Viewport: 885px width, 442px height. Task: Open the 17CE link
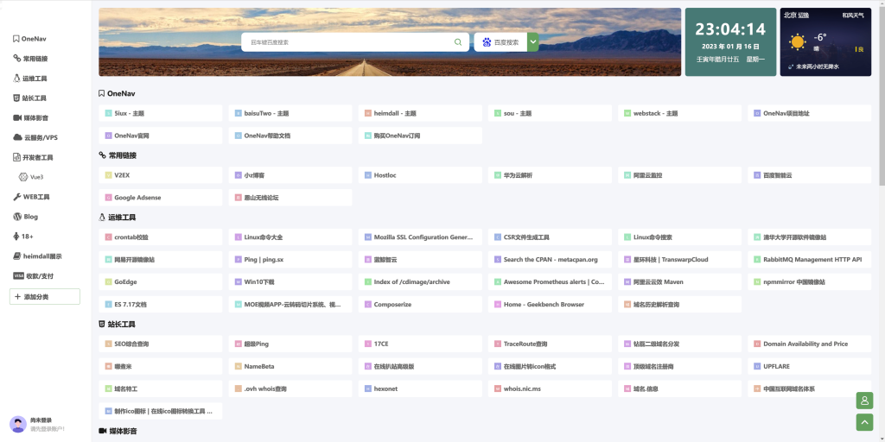(420, 344)
